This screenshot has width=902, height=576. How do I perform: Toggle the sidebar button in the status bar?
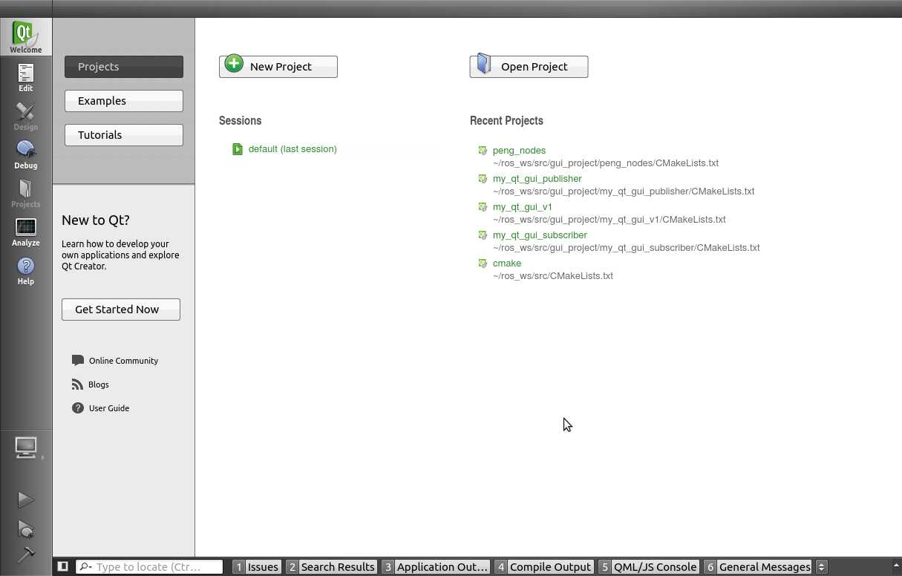click(x=63, y=566)
